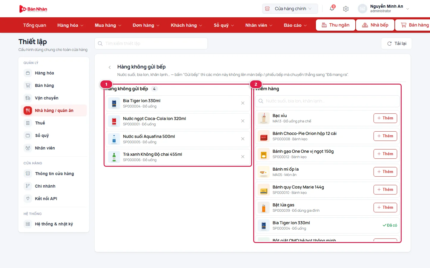Open the settings gear icon
The height and width of the screenshot is (268, 430).
coord(346,9)
